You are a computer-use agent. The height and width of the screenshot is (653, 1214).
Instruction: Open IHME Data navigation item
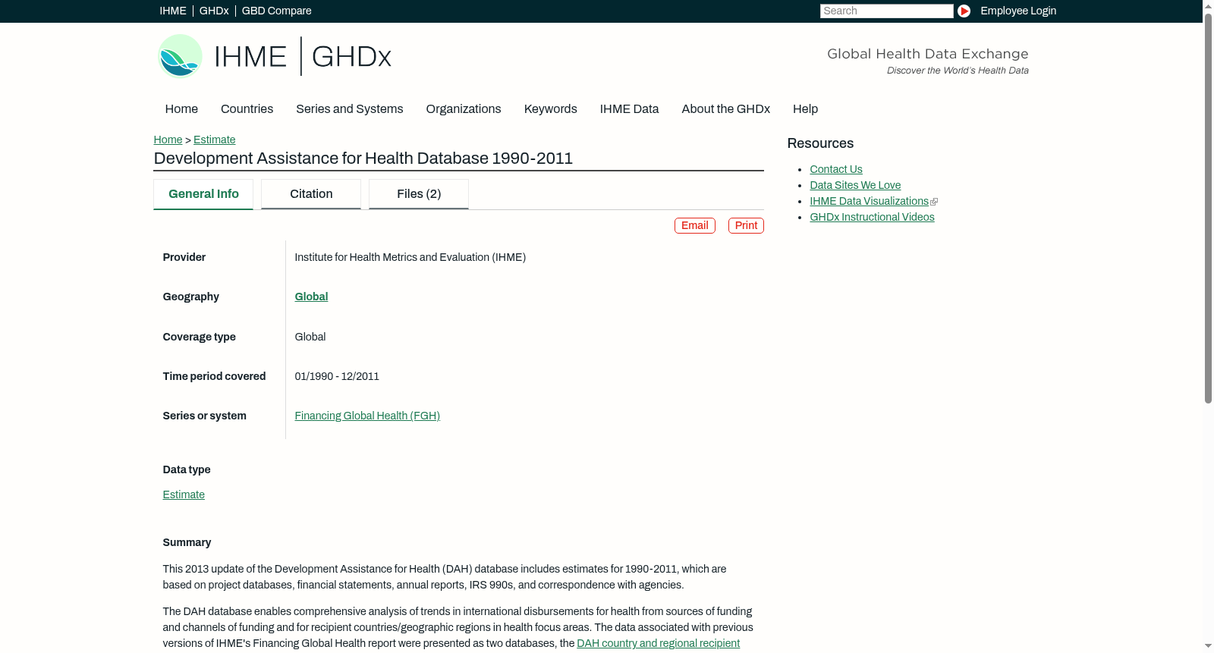tap(629, 109)
